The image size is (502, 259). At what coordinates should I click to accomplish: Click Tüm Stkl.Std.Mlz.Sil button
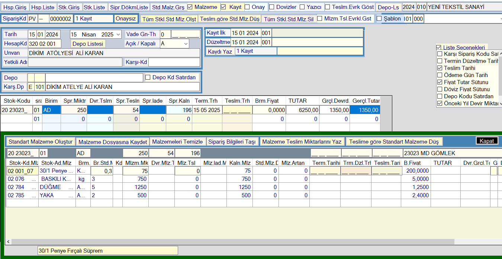click(289, 19)
